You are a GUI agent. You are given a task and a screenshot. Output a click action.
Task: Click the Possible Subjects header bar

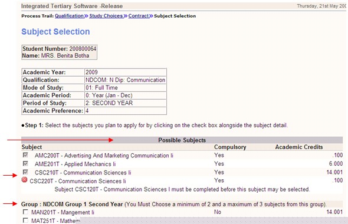pyautogui.click(x=182, y=140)
